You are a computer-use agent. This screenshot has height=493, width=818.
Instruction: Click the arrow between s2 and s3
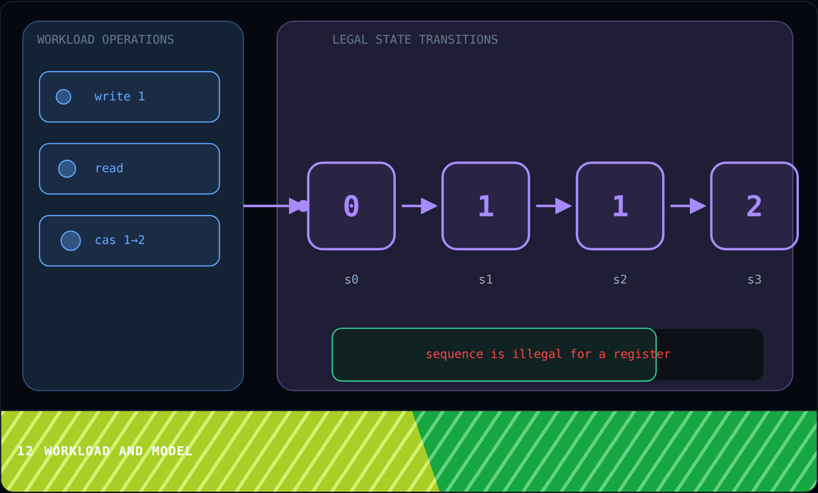pos(688,206)
